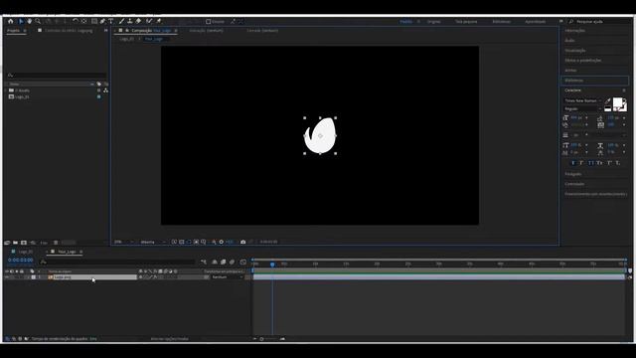Click the Home icon in the toolbar

pos(11,21)
